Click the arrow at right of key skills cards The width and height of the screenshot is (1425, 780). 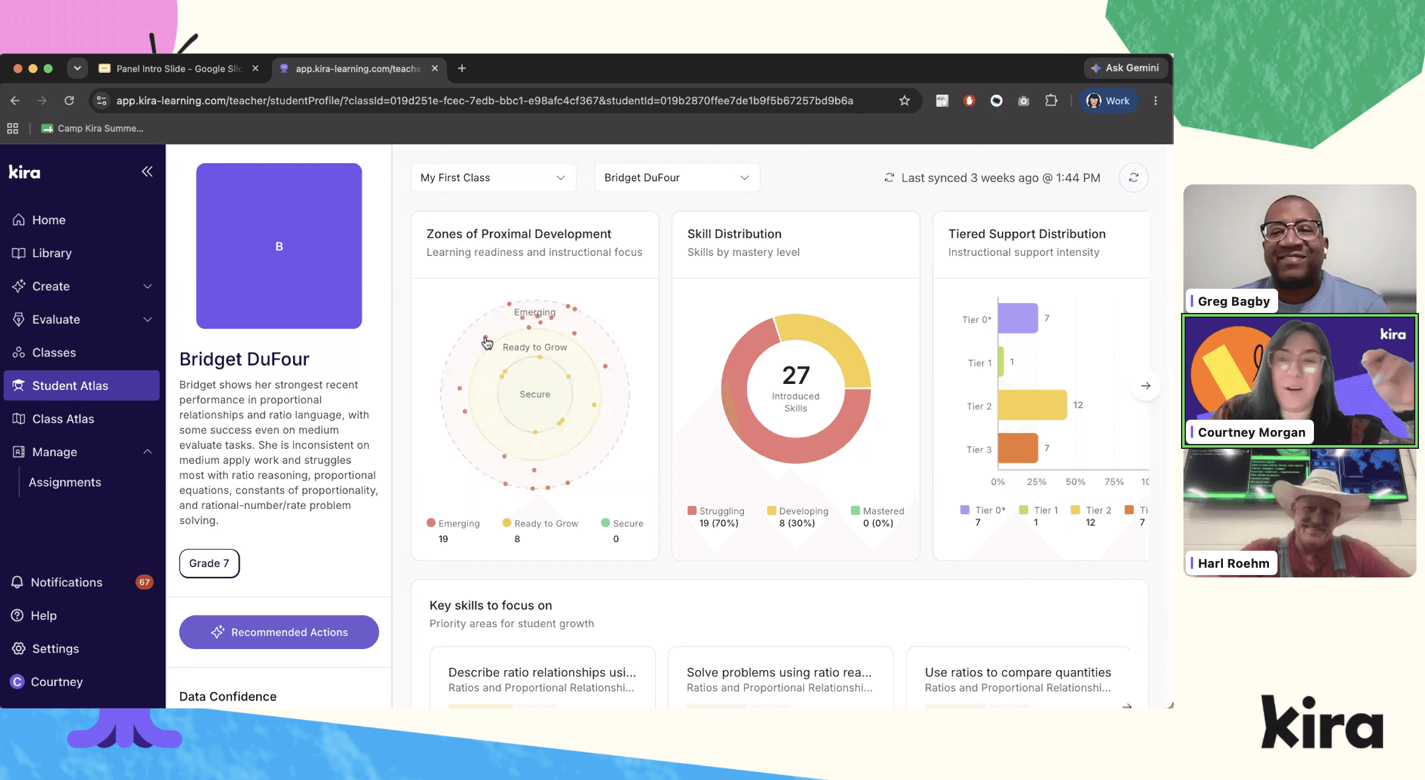click(1127, 705)
